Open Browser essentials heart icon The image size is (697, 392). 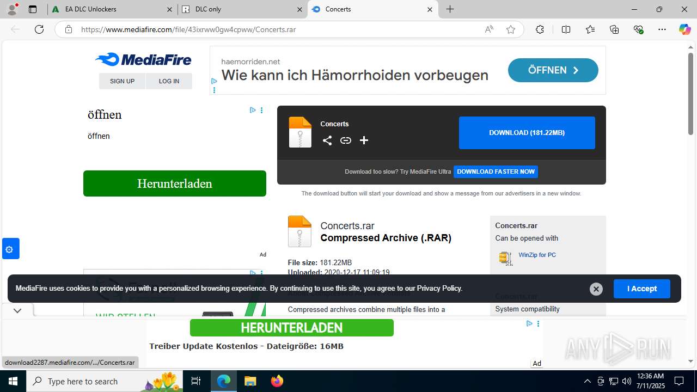tap(639, 29)
